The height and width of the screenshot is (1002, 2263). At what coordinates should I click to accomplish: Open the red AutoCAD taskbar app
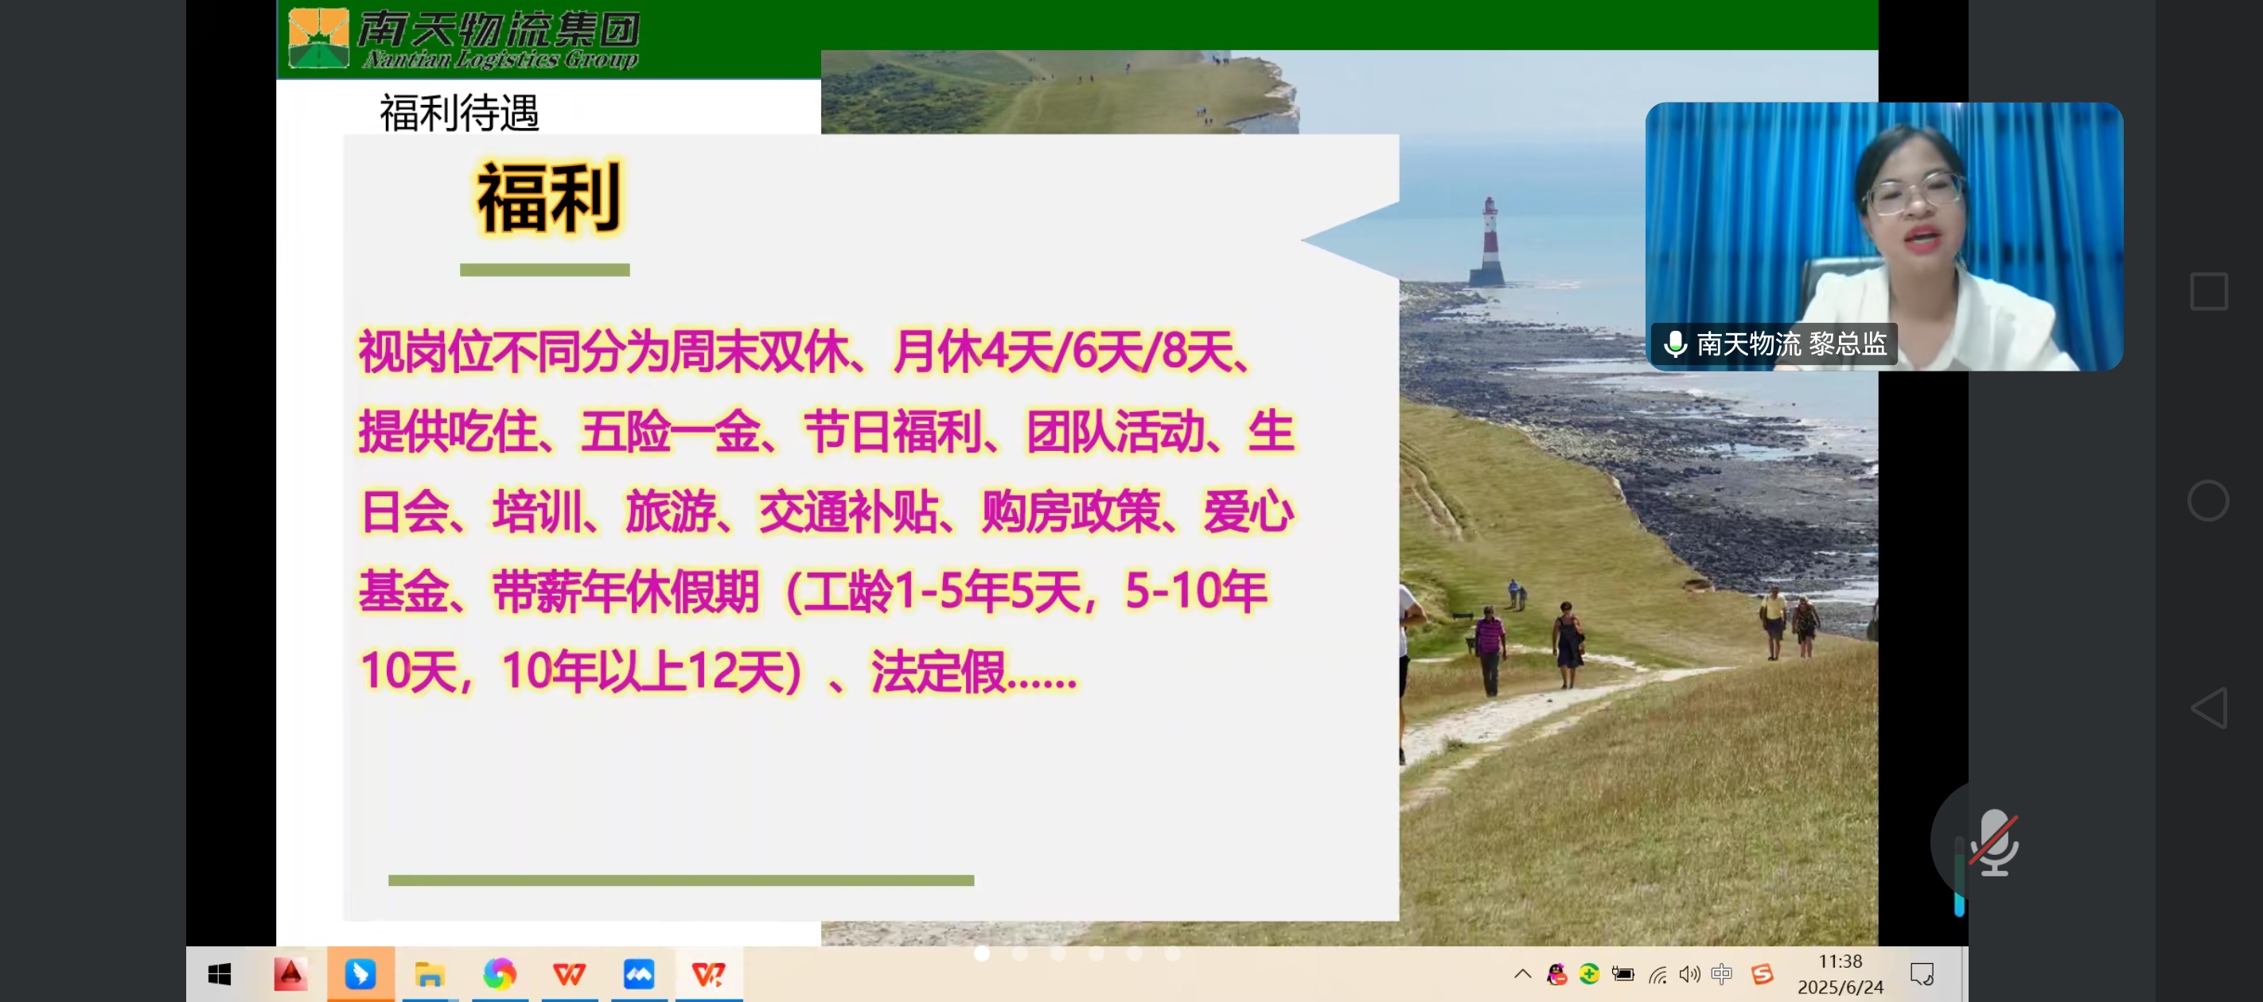click(x=290, y=974)
